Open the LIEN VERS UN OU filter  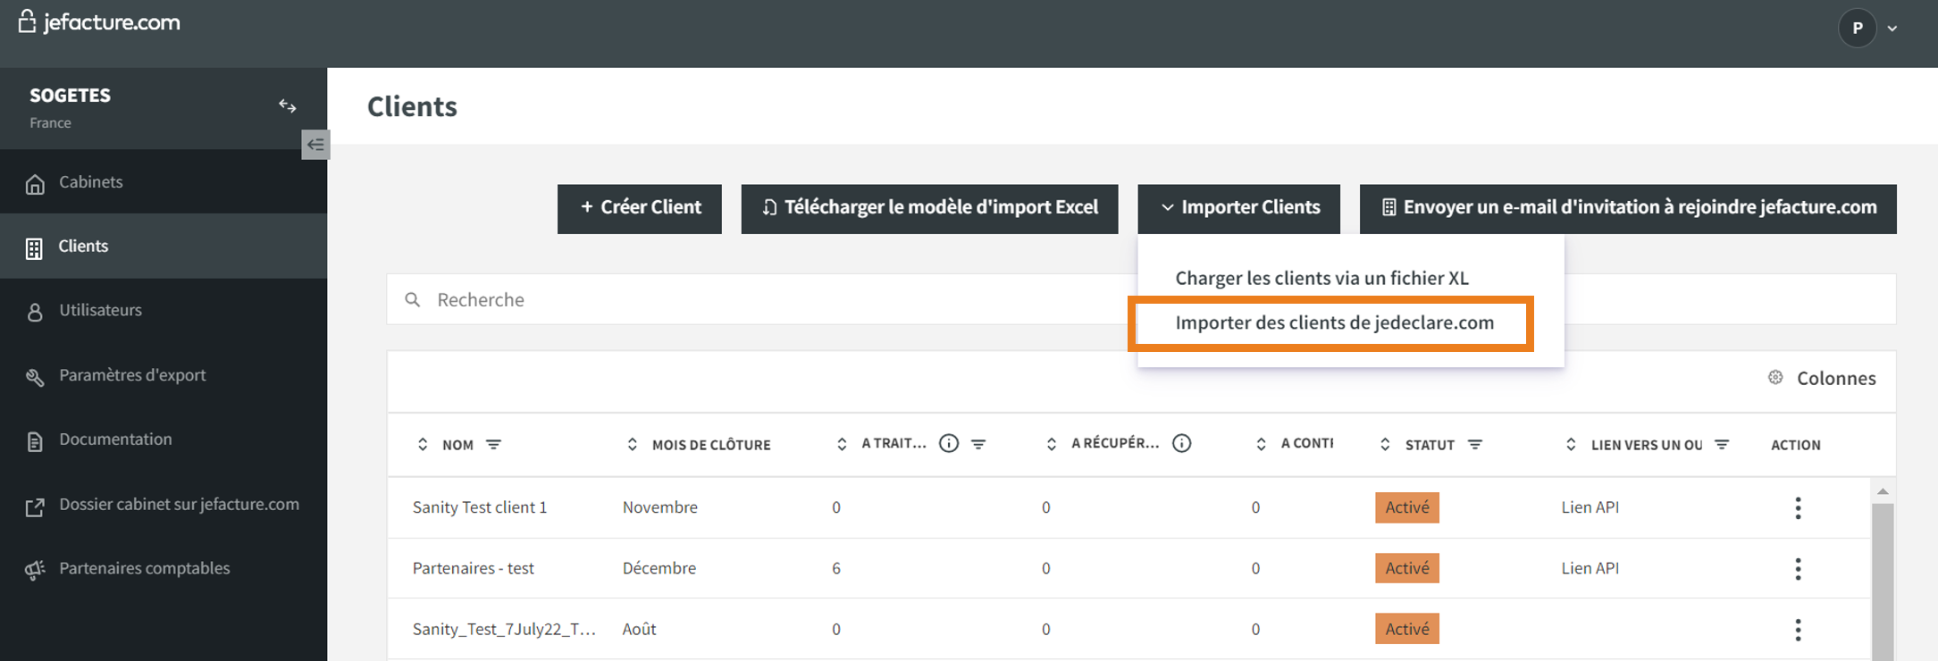point(1722,444)
